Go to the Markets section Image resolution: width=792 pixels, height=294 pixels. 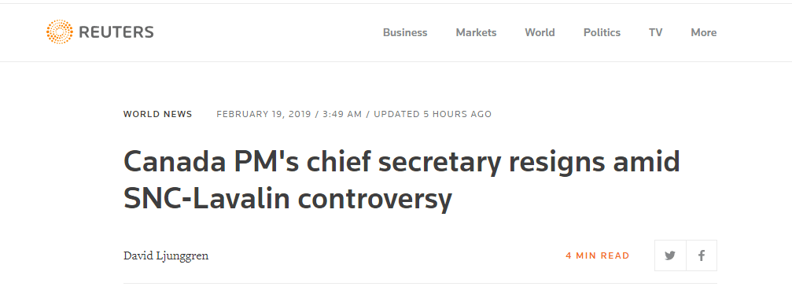(x=477, y=32)
